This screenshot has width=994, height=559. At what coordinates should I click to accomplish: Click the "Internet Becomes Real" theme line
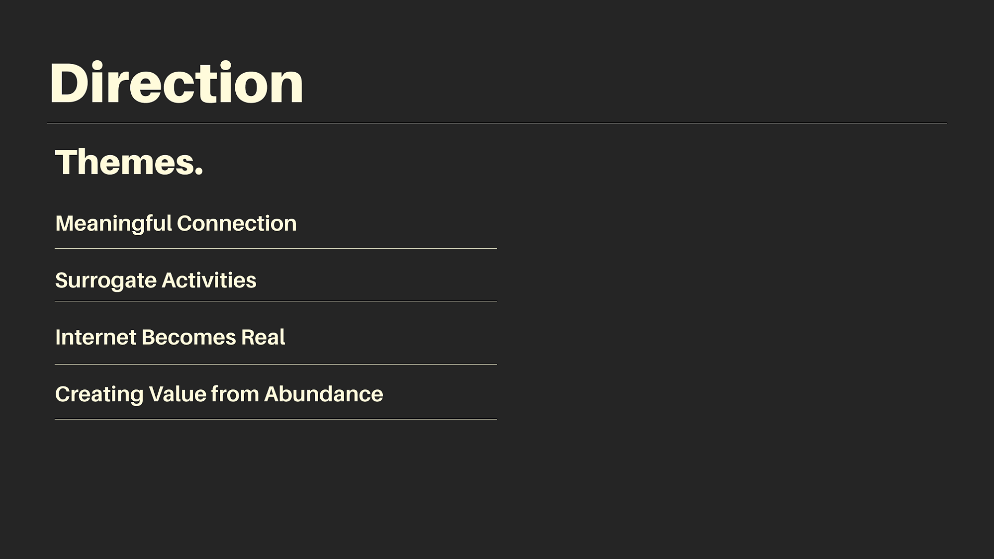point(170,337)
